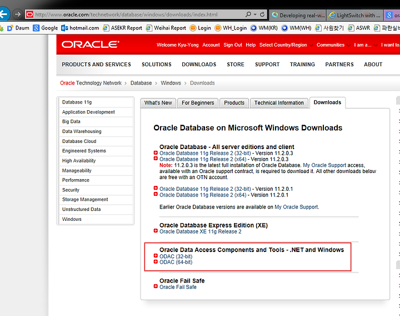Click Oracle Database 11g Release 2 (x64) 11.2.0.1

click(x=203, y=195)
